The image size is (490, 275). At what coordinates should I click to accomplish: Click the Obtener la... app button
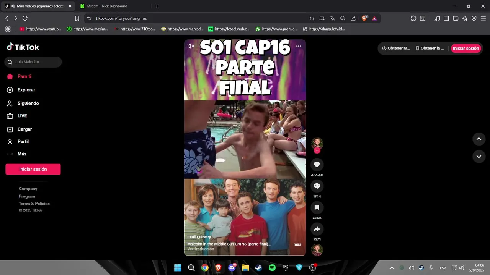coord(430,48)
